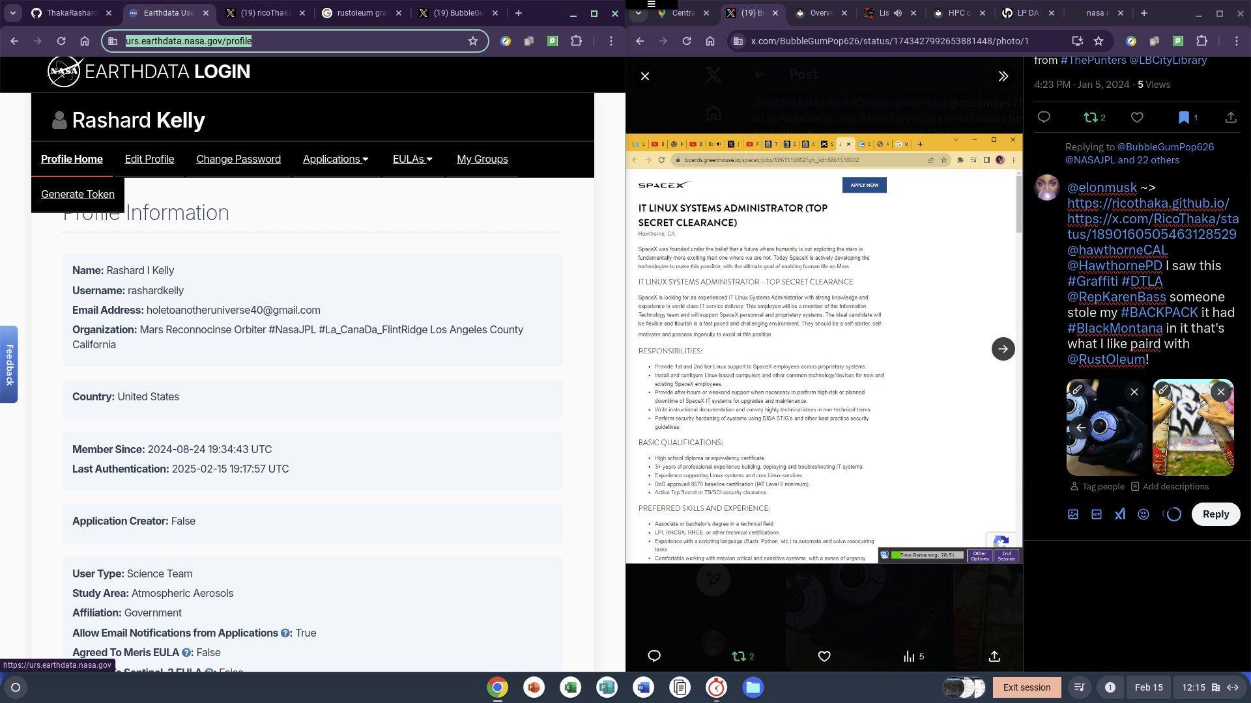The width and height of the screenshot is (1251, 703).
Task: Expand the Applications dropdown menu
Action: click(336, 159)
